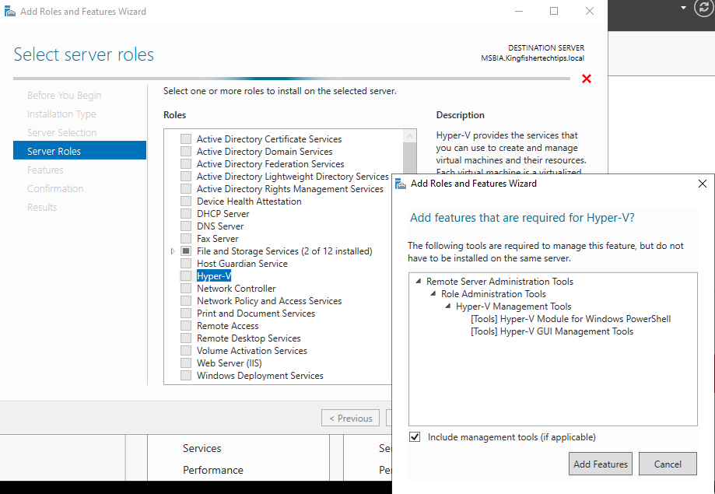Viewport: 715px width, 494px height.
Task: Select the Remote Desktop Services role text
Action: [x=248, y=338]
